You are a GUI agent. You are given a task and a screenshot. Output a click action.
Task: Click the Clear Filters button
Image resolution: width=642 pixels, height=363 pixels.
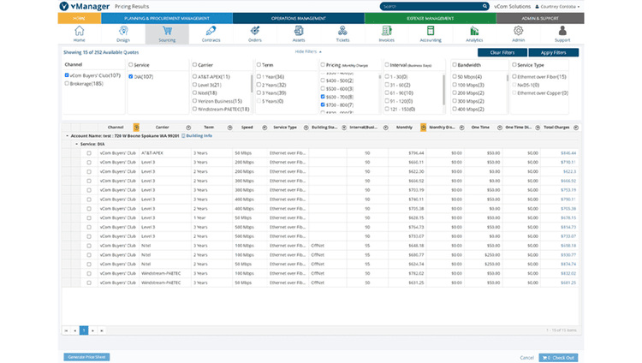[502, 52]
